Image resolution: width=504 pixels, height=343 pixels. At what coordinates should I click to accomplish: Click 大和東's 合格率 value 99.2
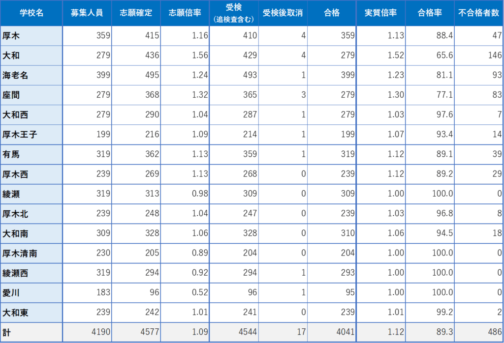click(444, 312)
